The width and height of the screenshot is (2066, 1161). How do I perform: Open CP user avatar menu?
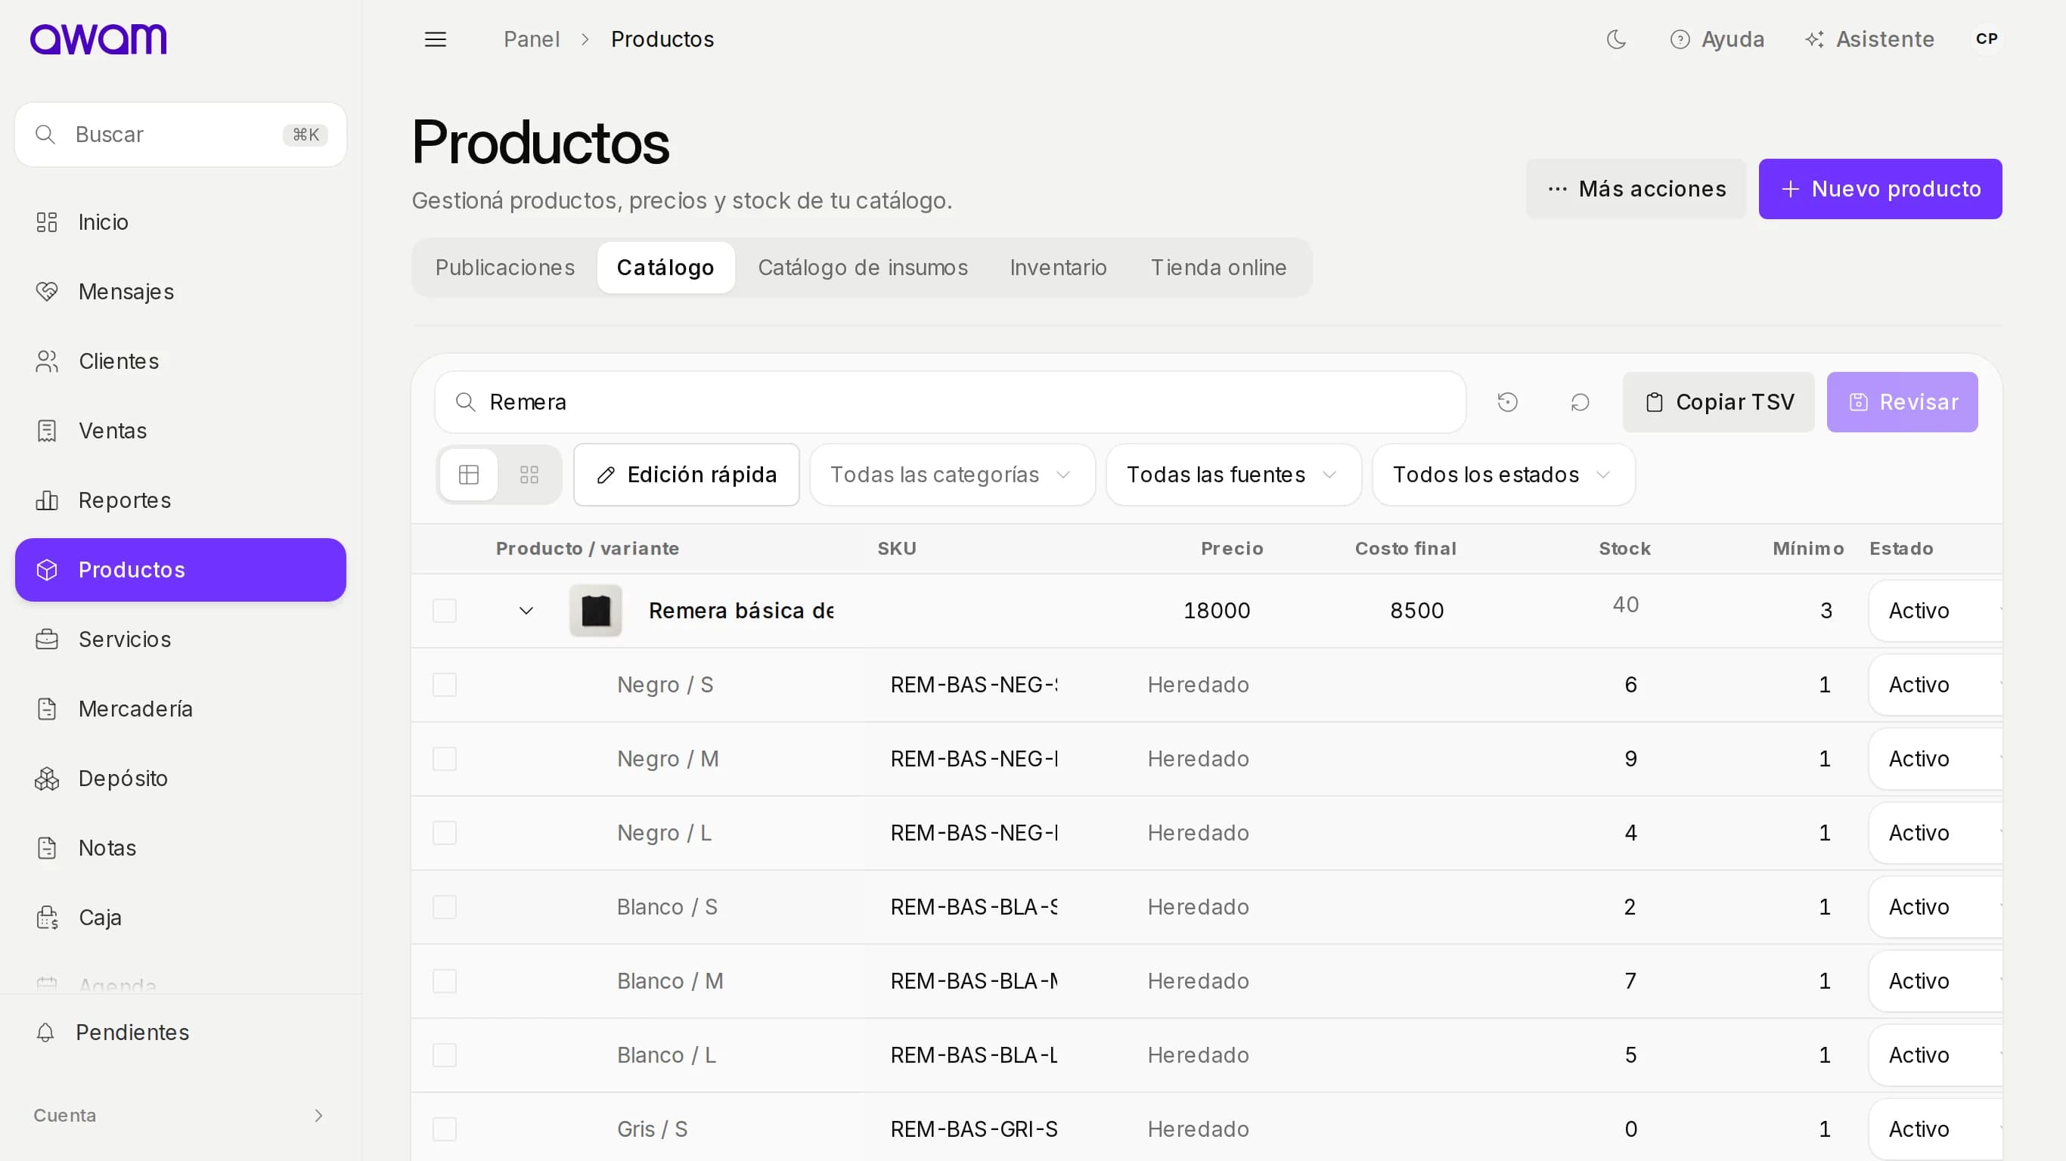1987,39
